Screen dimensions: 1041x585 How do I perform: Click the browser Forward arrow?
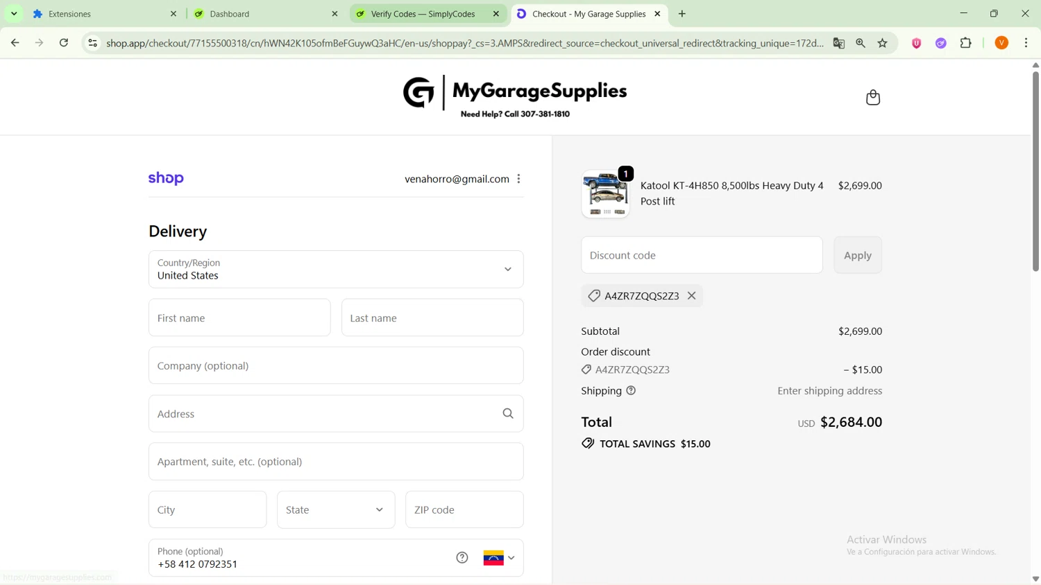(x=40, y=43)
